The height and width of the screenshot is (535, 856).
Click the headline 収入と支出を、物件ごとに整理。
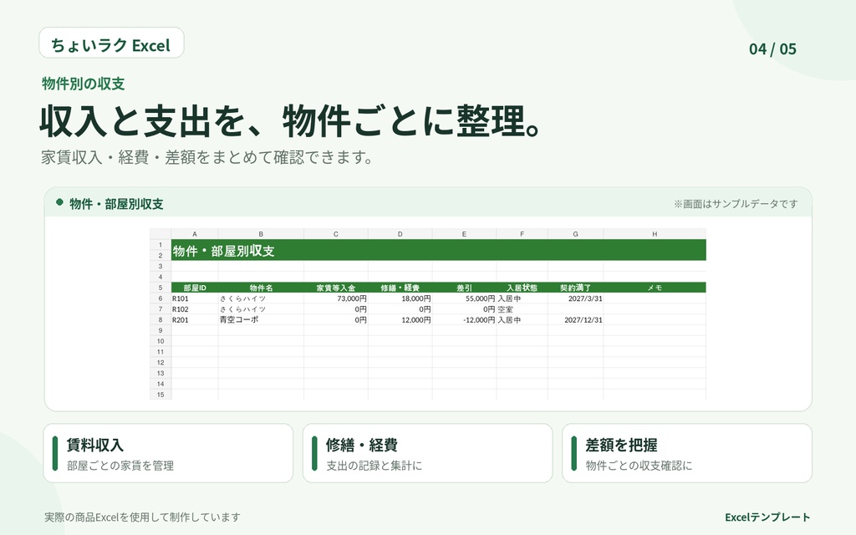click(291, 120)
